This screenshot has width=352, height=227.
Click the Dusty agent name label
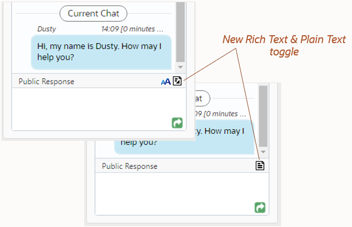tap(47, 29)
